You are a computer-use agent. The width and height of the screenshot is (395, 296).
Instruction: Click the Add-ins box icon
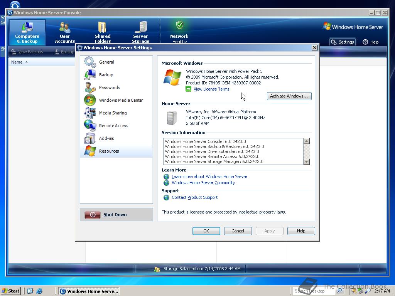pos(90,138)
